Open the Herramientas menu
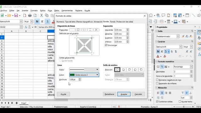Image resolution: width=201 pixels, height=113 pixels. 67,10
